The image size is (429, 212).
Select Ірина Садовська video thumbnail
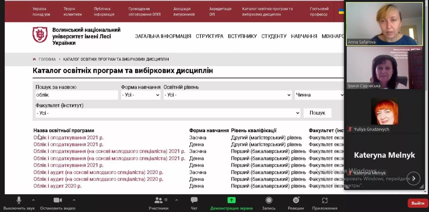click(384, 68)
